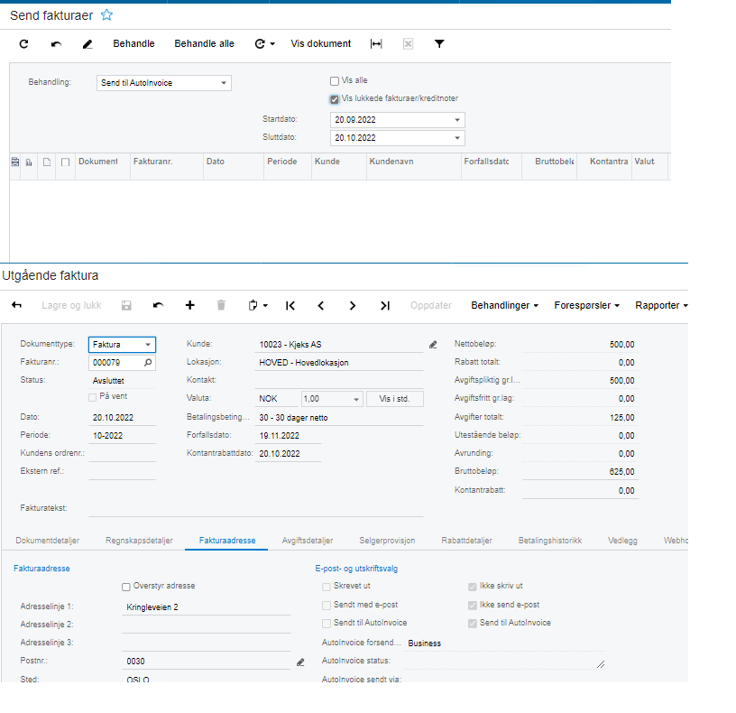The image size is (736, 713).
Task: Click the save disk icon
Action: (x=126, y=306)
